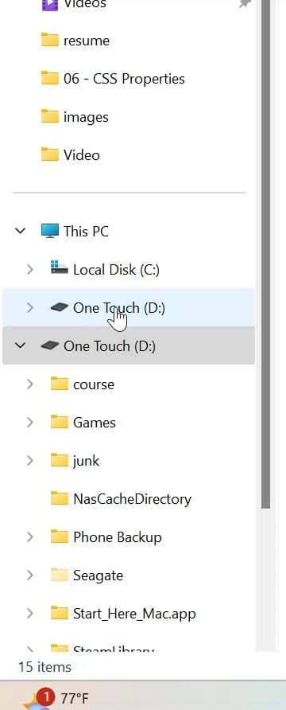The image size is (286, 710).
Task: Click the faded Seagate folder icon
Action: point(60,575)
